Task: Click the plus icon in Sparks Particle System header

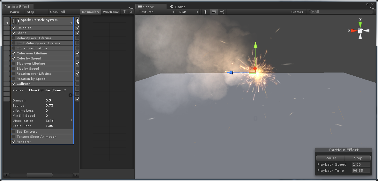Action: click(71, 23)
